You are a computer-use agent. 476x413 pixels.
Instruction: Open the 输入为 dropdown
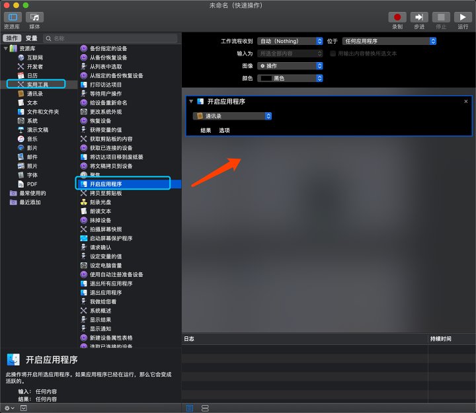[290, 54]
